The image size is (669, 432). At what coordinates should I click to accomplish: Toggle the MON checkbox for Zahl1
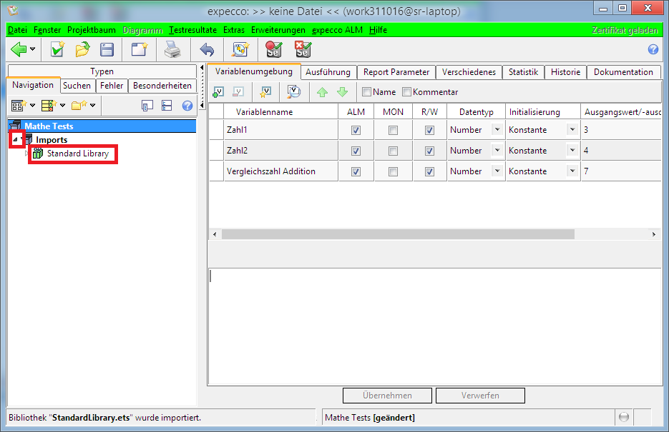click(393, 131)
